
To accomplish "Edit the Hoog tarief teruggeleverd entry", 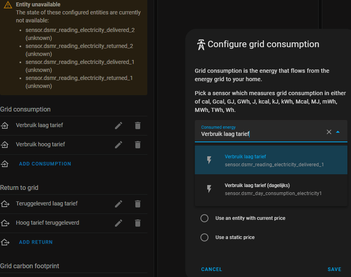I will pyautogui.click(x=118, y=223).
